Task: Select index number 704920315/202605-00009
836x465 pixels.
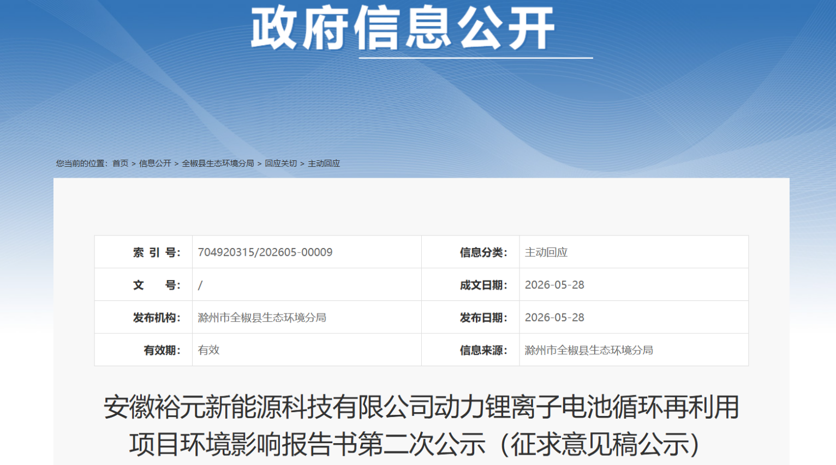Action: click(265, 252)
